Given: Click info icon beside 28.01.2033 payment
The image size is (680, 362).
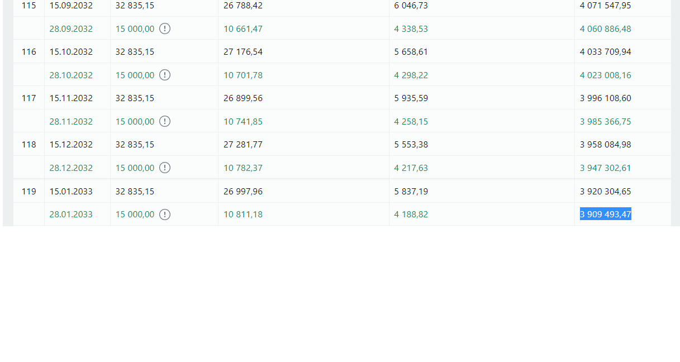Looking at the screenshot, I should coord(165,215).
